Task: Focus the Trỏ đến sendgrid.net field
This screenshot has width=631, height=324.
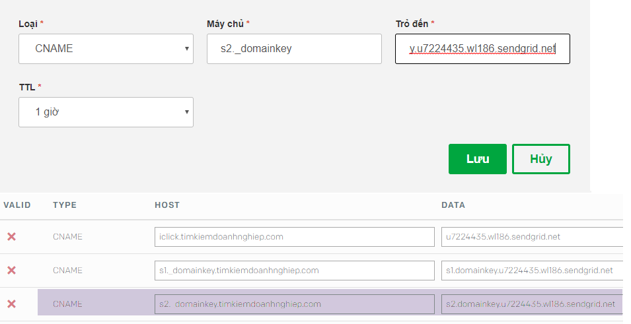Action: (482, 49)
